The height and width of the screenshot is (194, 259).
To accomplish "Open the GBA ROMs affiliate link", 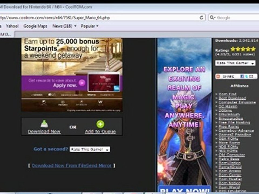I will (228, 138).
